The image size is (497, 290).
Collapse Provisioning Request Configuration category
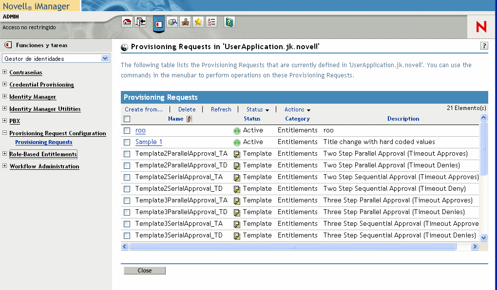coord(5,133)
